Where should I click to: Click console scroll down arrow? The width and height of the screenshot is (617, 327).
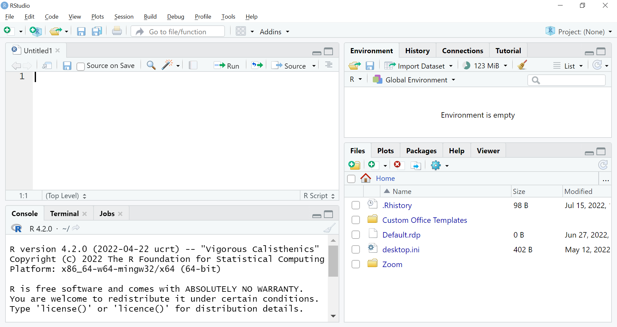[x=333, y=316]
